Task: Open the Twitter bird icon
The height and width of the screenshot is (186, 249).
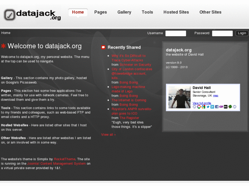Action: [x=208, y=107]
